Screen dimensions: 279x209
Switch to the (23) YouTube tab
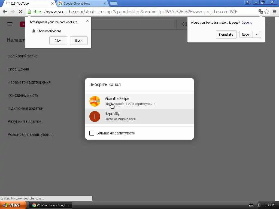[x=28, y=4]
